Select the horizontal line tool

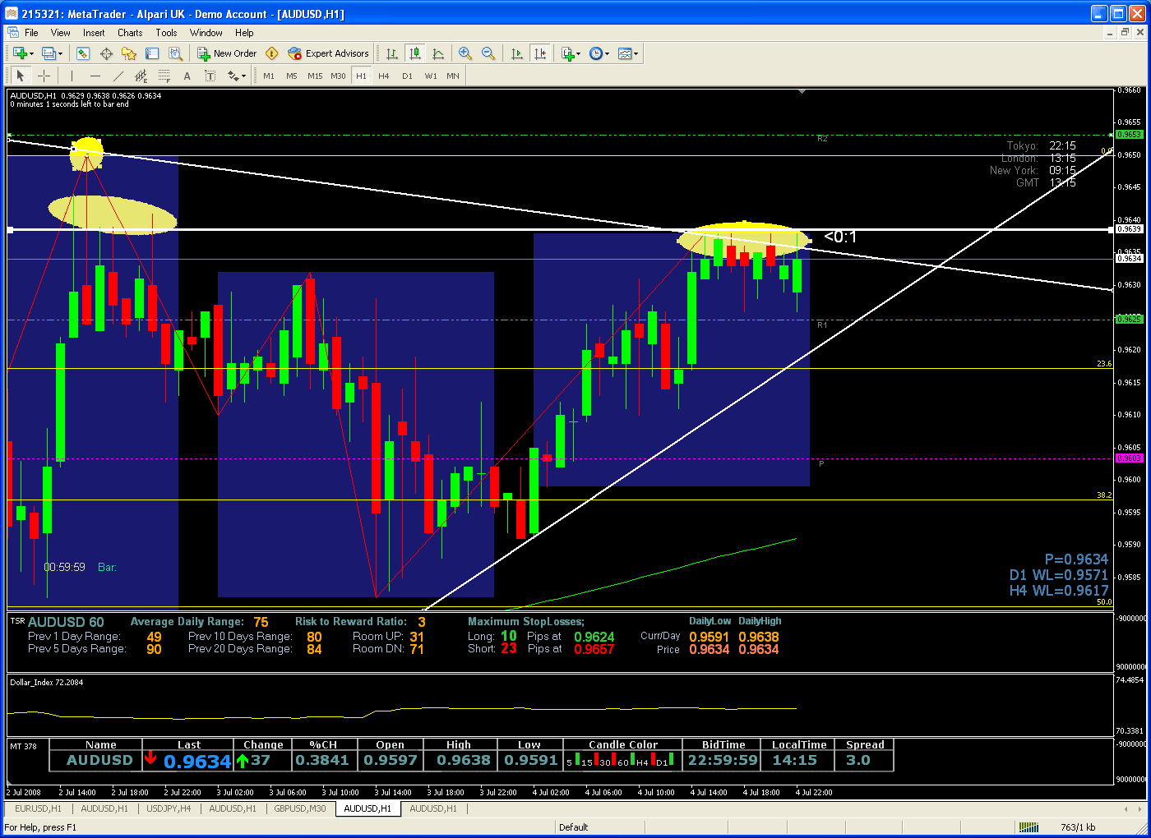click(95, 76)
